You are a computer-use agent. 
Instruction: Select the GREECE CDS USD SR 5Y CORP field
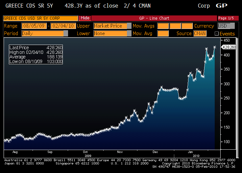coord(40,18)
